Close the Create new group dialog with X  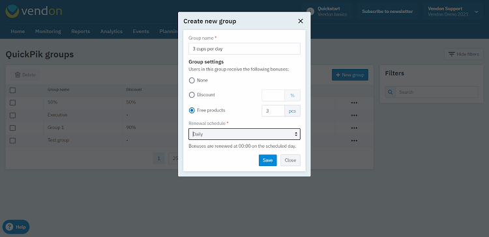tap(301, 21)
